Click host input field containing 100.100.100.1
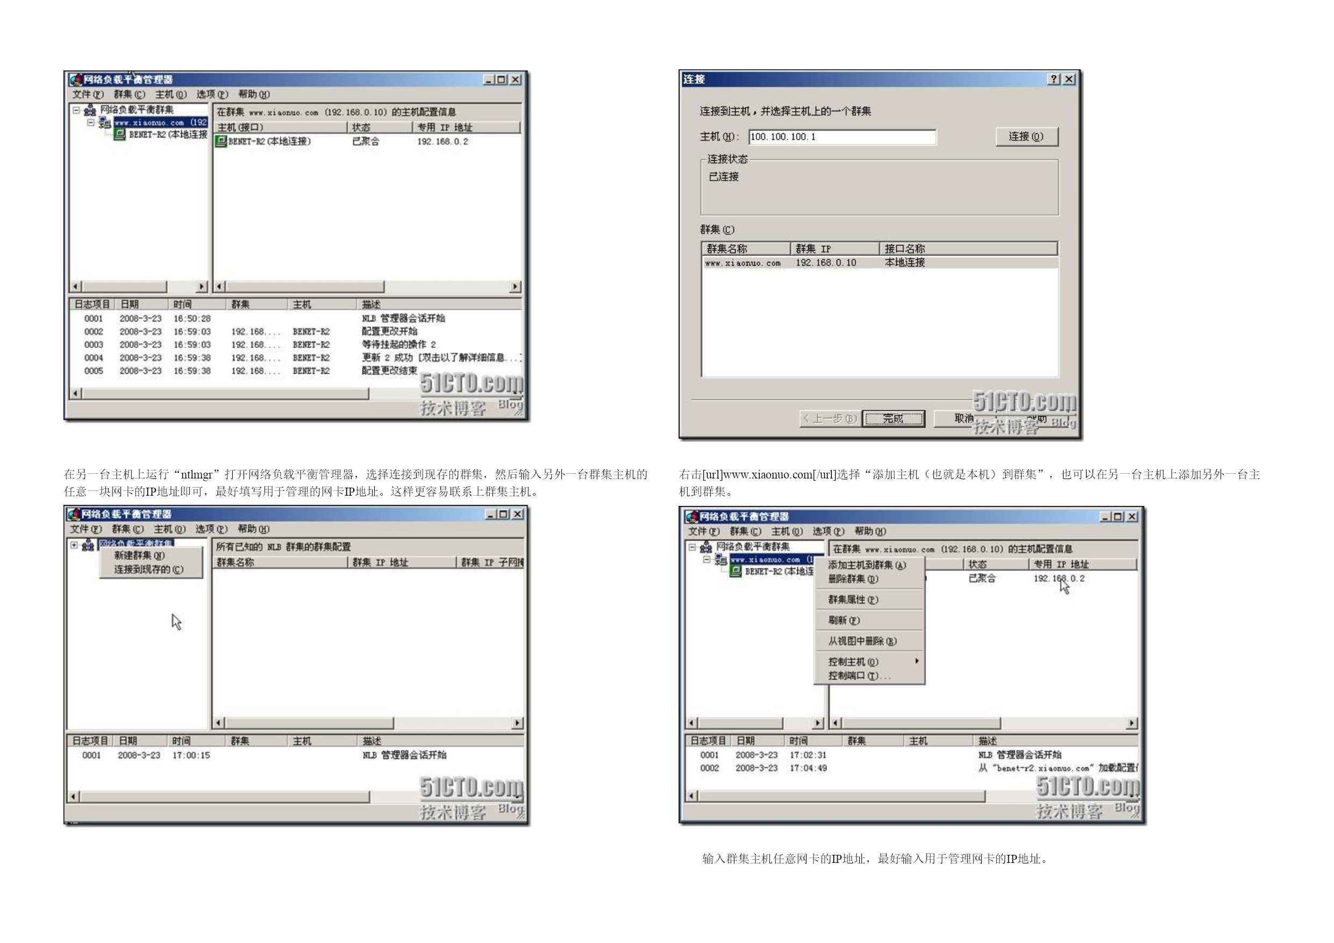The width and height of the screenshot is (1334, 943). coord(842,137)
